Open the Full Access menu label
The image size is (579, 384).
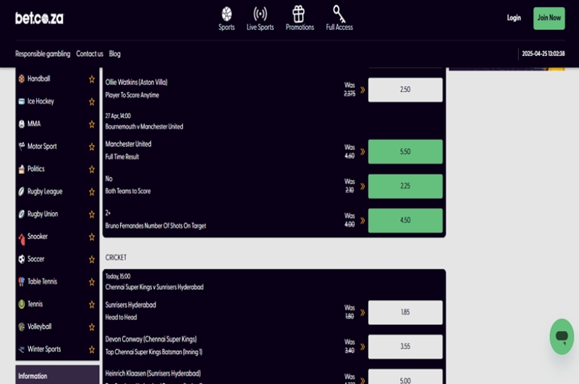click(x=339, y=28)
